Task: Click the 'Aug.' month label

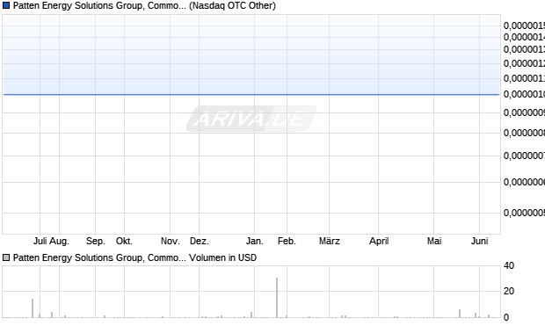Action: click(59, 241)
